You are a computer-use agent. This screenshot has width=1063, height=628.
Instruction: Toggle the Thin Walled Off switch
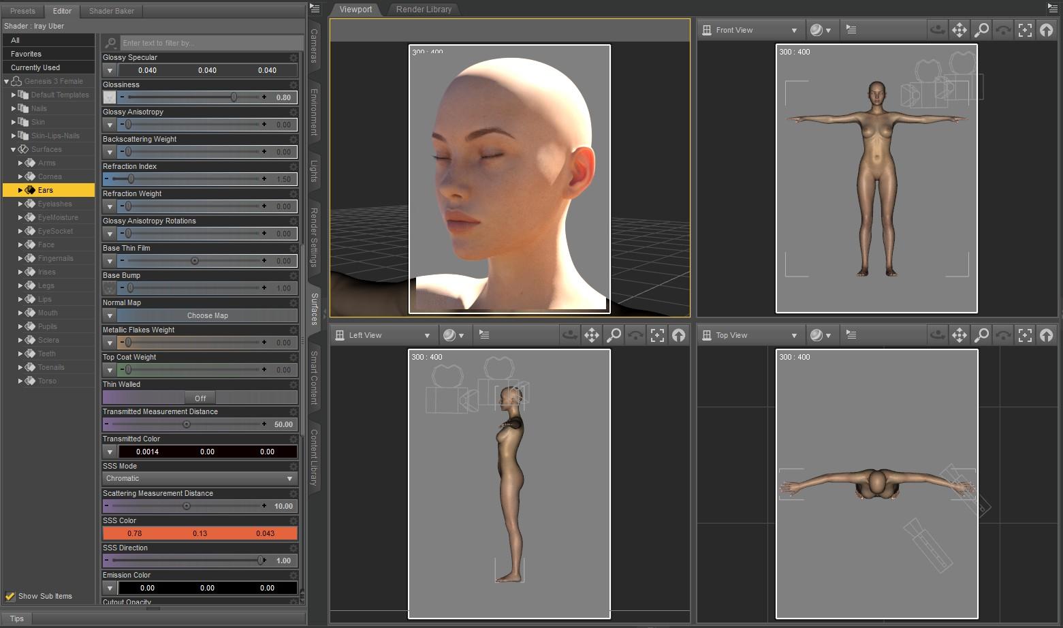(x=200, y=398)
